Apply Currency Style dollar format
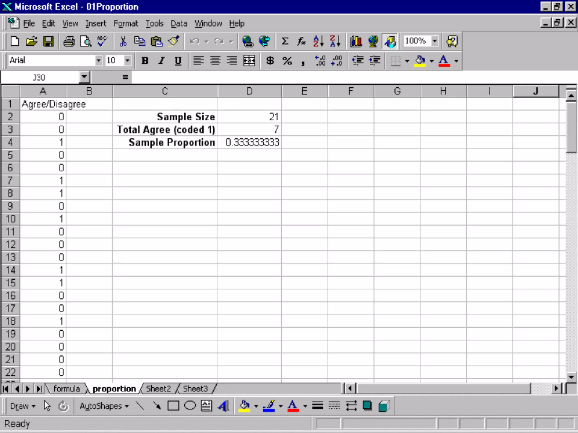Screen dimensions: 578x433 (270, 61)
